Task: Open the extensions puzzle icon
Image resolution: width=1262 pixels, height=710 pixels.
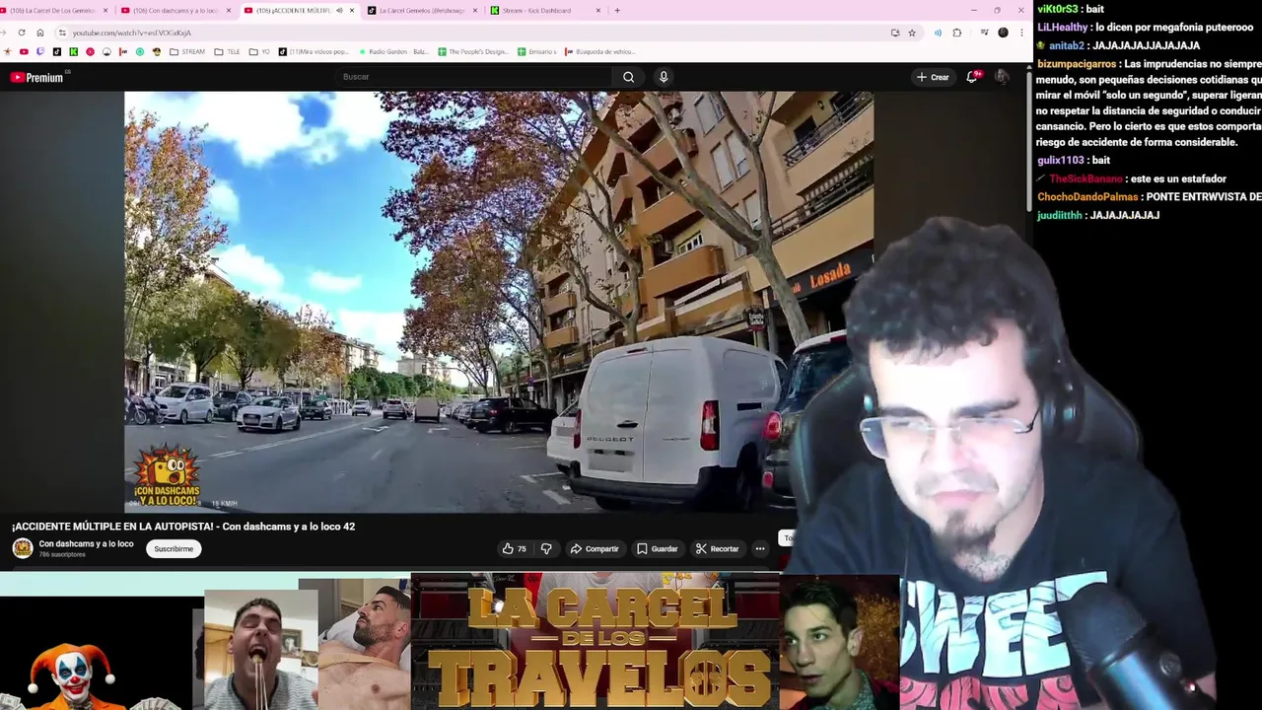Action: (x=956, y=33)
